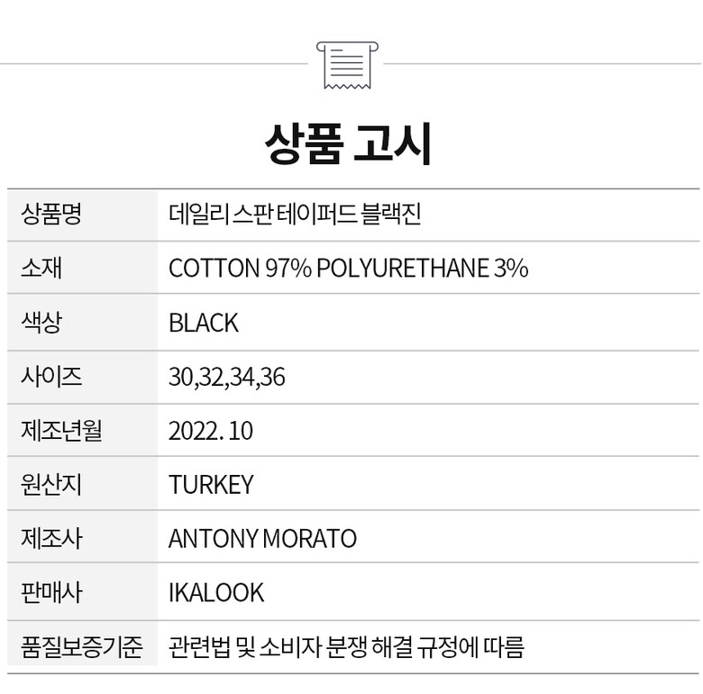Select the 제조년월 row label

click(60, 431)
